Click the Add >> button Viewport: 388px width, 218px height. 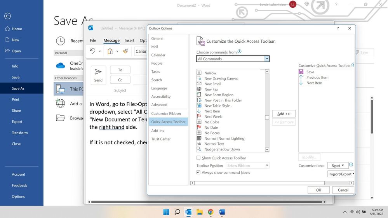point(284,114)
